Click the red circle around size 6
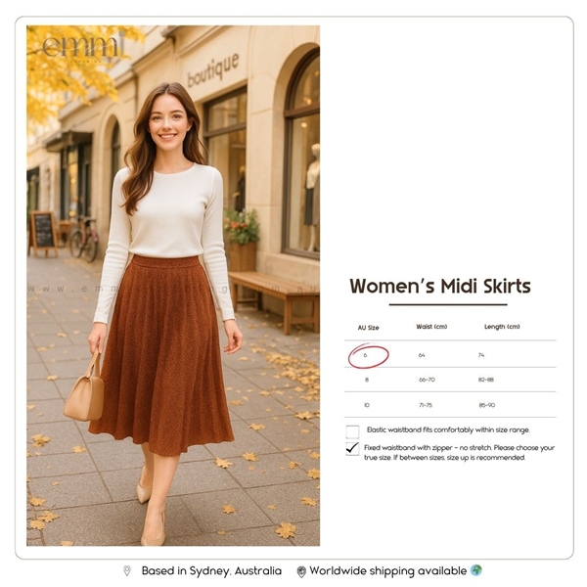This screenshot has height=587, width=587. (369, 356)
